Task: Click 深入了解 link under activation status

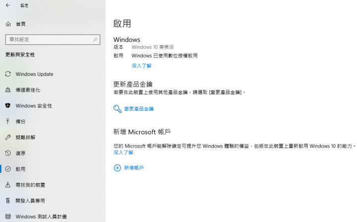Action: [x=141, y=66]
